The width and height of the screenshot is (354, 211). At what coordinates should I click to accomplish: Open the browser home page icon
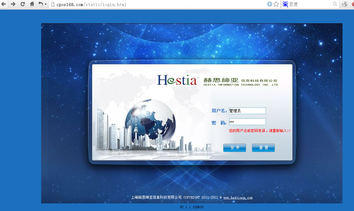32,4
